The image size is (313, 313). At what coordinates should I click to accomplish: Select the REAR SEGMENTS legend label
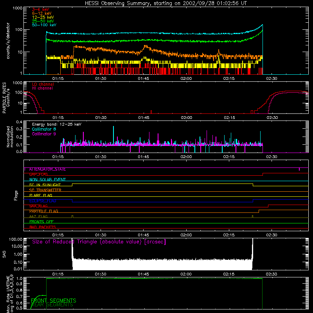[x=52, y=305]
